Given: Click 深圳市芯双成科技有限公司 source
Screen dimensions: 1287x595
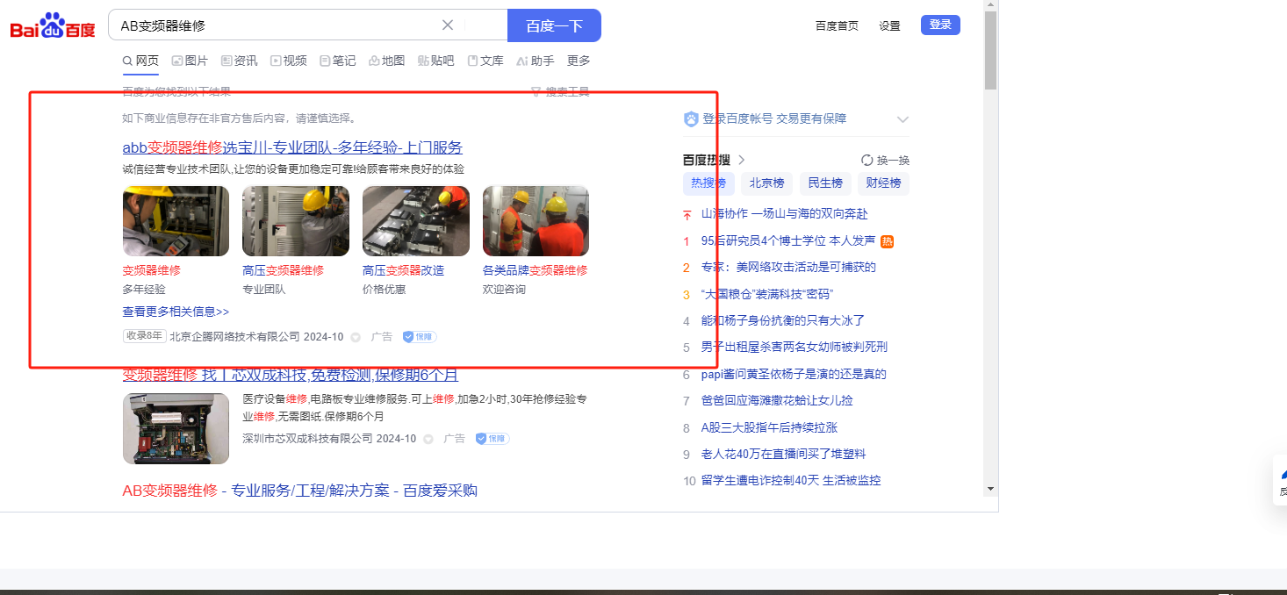Looking at the screenshot, I should [307, 438].
